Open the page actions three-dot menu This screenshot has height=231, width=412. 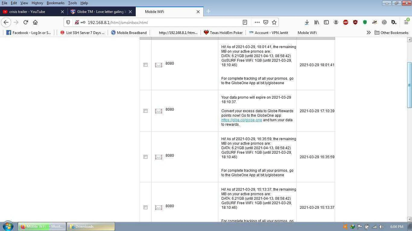[x=257, y=22]
